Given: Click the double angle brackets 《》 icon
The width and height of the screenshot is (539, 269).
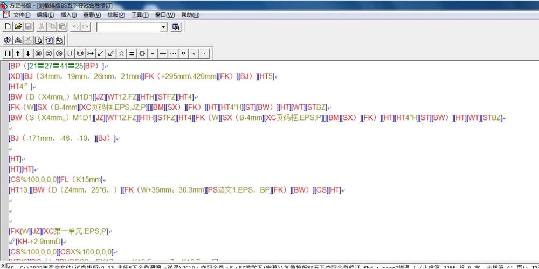Looking at the screenshot, I should (142, 53).
